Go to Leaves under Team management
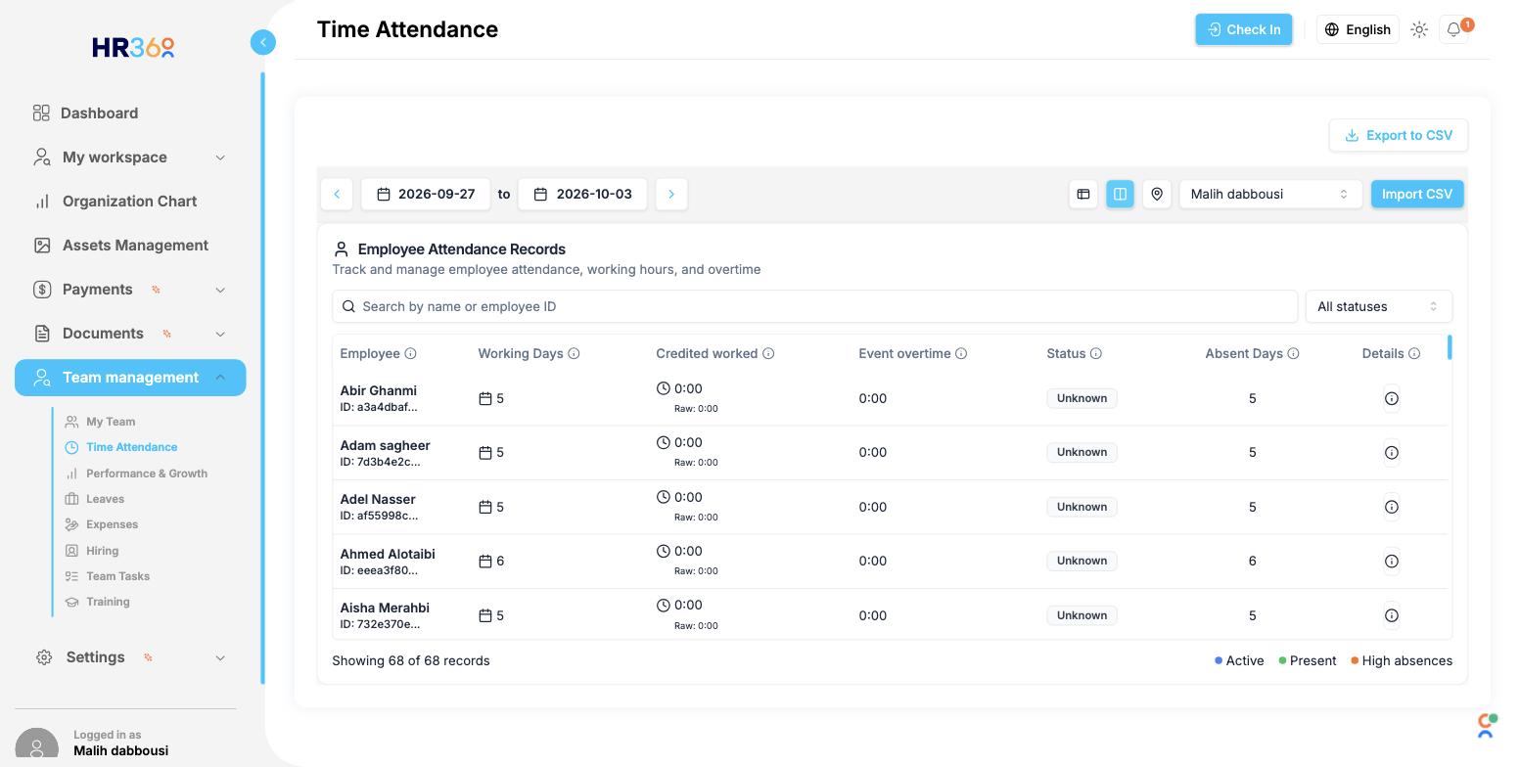Viewport: 1520px width, 767px height. pos(105,499)
